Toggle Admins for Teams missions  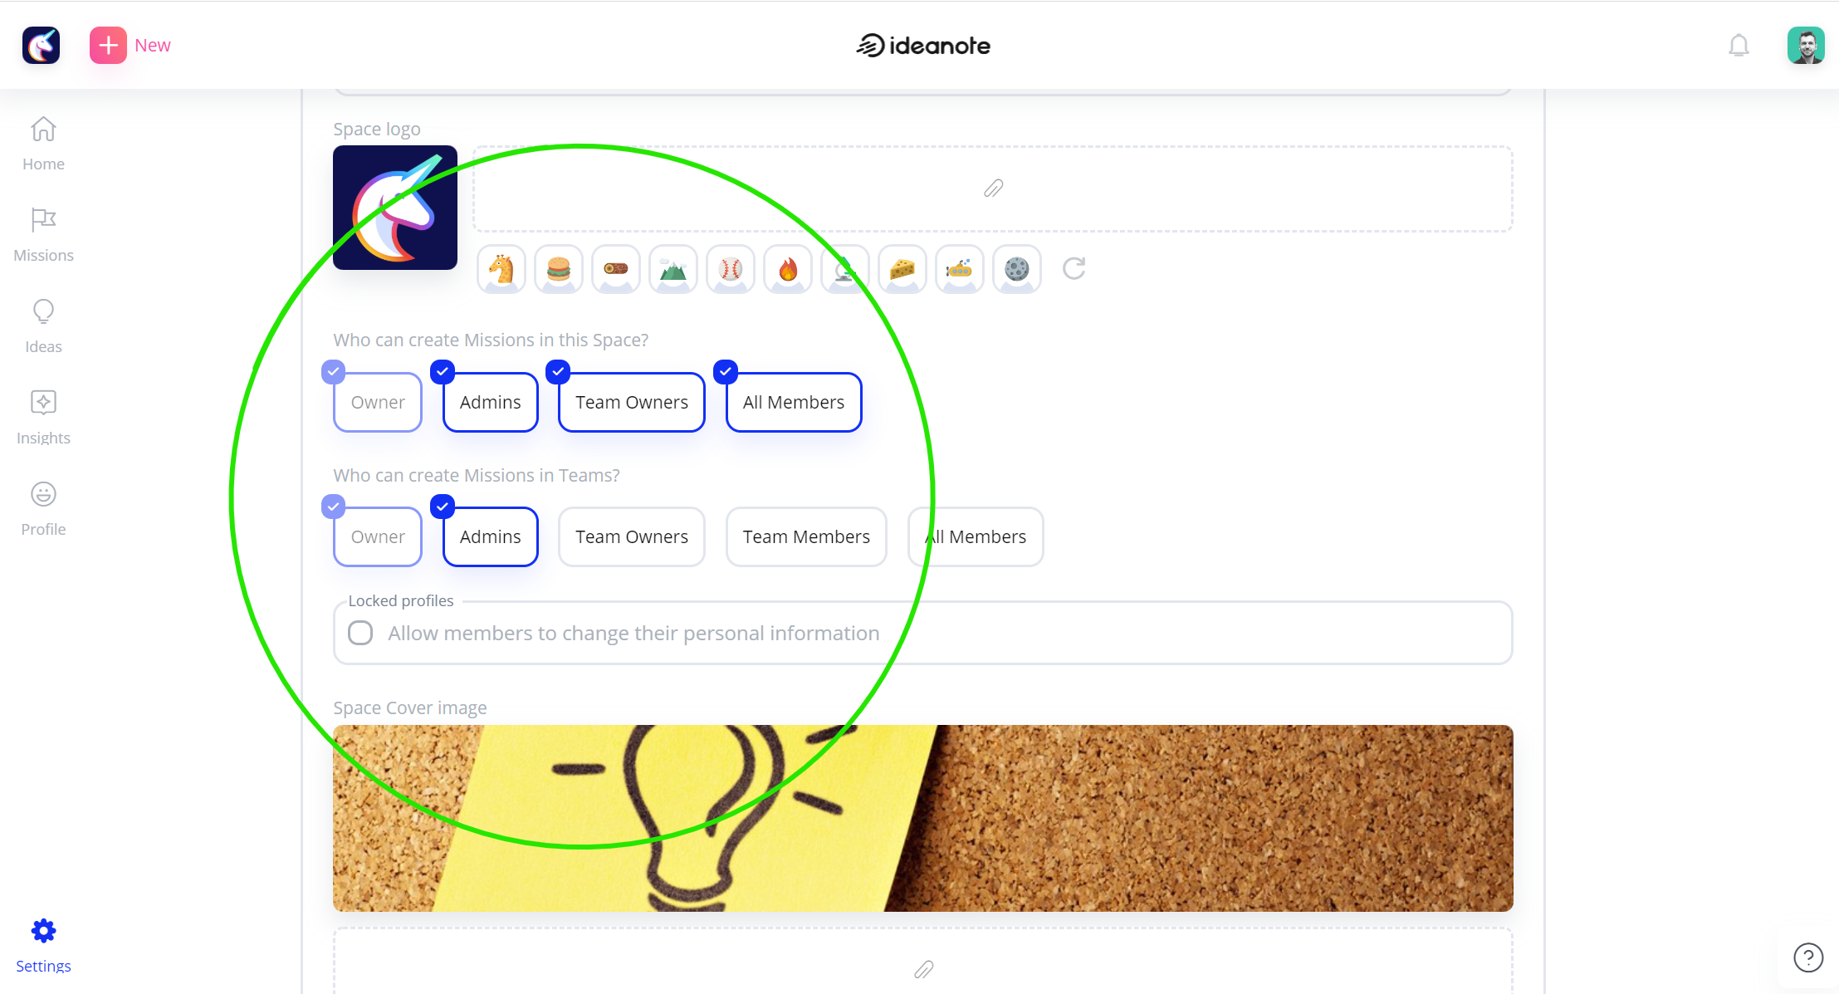[491, 536]
